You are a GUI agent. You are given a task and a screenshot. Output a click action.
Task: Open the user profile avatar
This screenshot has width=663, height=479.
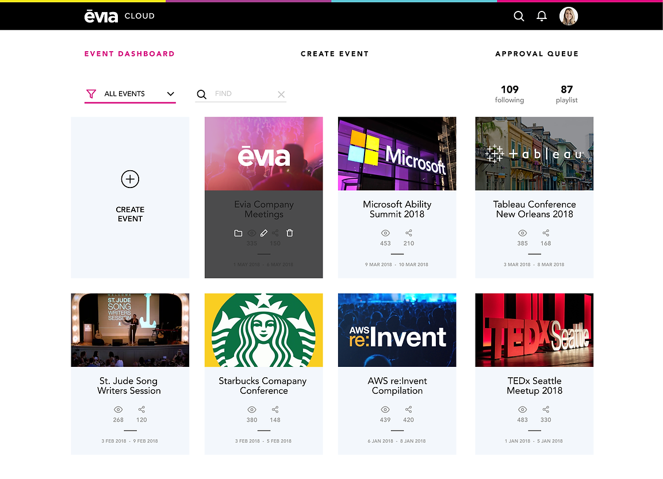click(568, 16)
